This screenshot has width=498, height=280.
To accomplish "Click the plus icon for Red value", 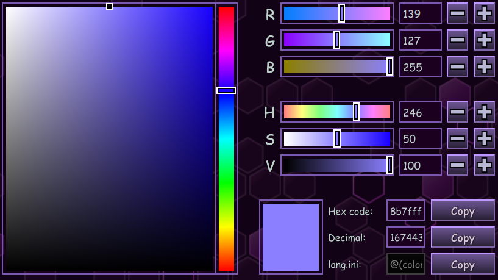I will coord(484,13).
